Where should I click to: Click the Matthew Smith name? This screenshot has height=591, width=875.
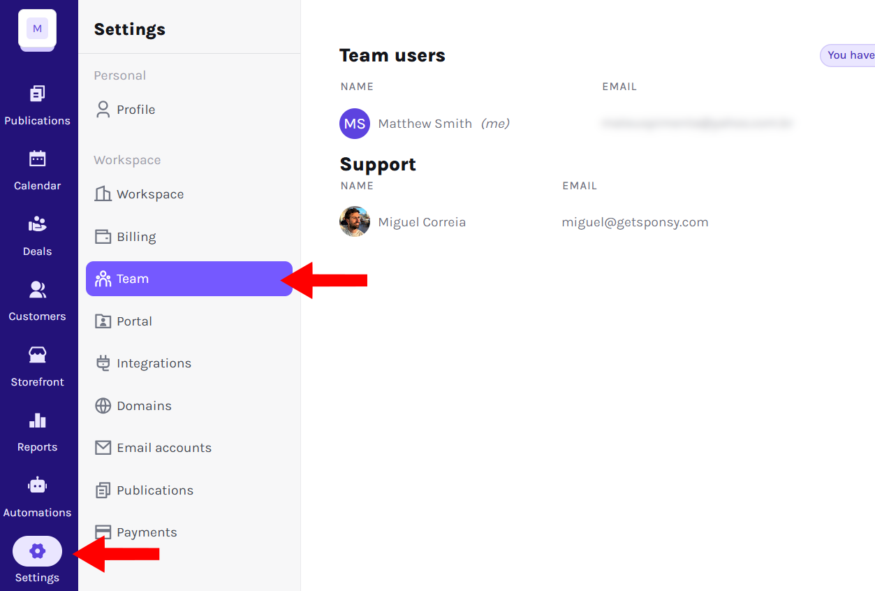point(425,124)
